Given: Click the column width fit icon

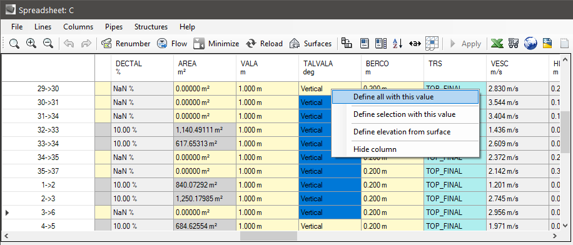Looking at the screenshot, I should (415, 44).
